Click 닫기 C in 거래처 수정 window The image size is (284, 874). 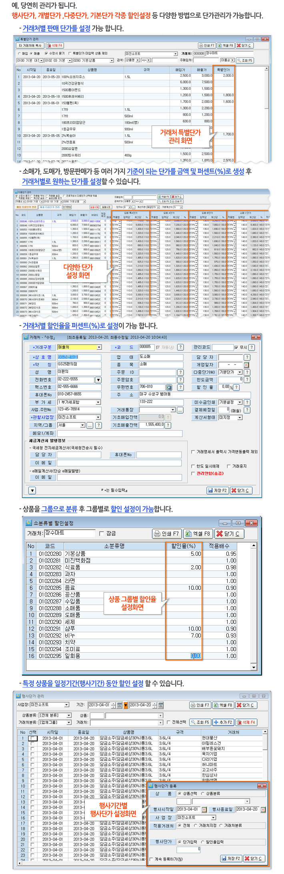240,490
